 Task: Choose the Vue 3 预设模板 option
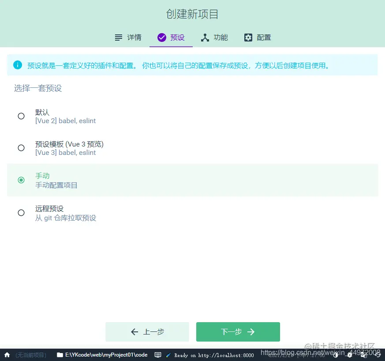pyautogui.click(x=21, y=148)
